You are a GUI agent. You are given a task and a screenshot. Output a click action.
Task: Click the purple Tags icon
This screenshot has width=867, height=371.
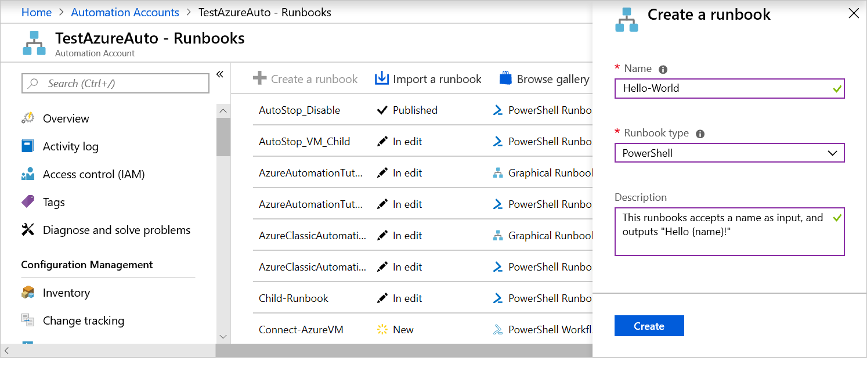pos(28,202)
